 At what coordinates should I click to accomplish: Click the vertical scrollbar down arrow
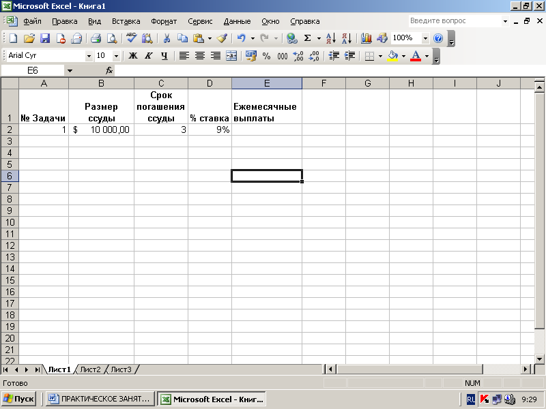pyautogui.click(x=539, y=359)
